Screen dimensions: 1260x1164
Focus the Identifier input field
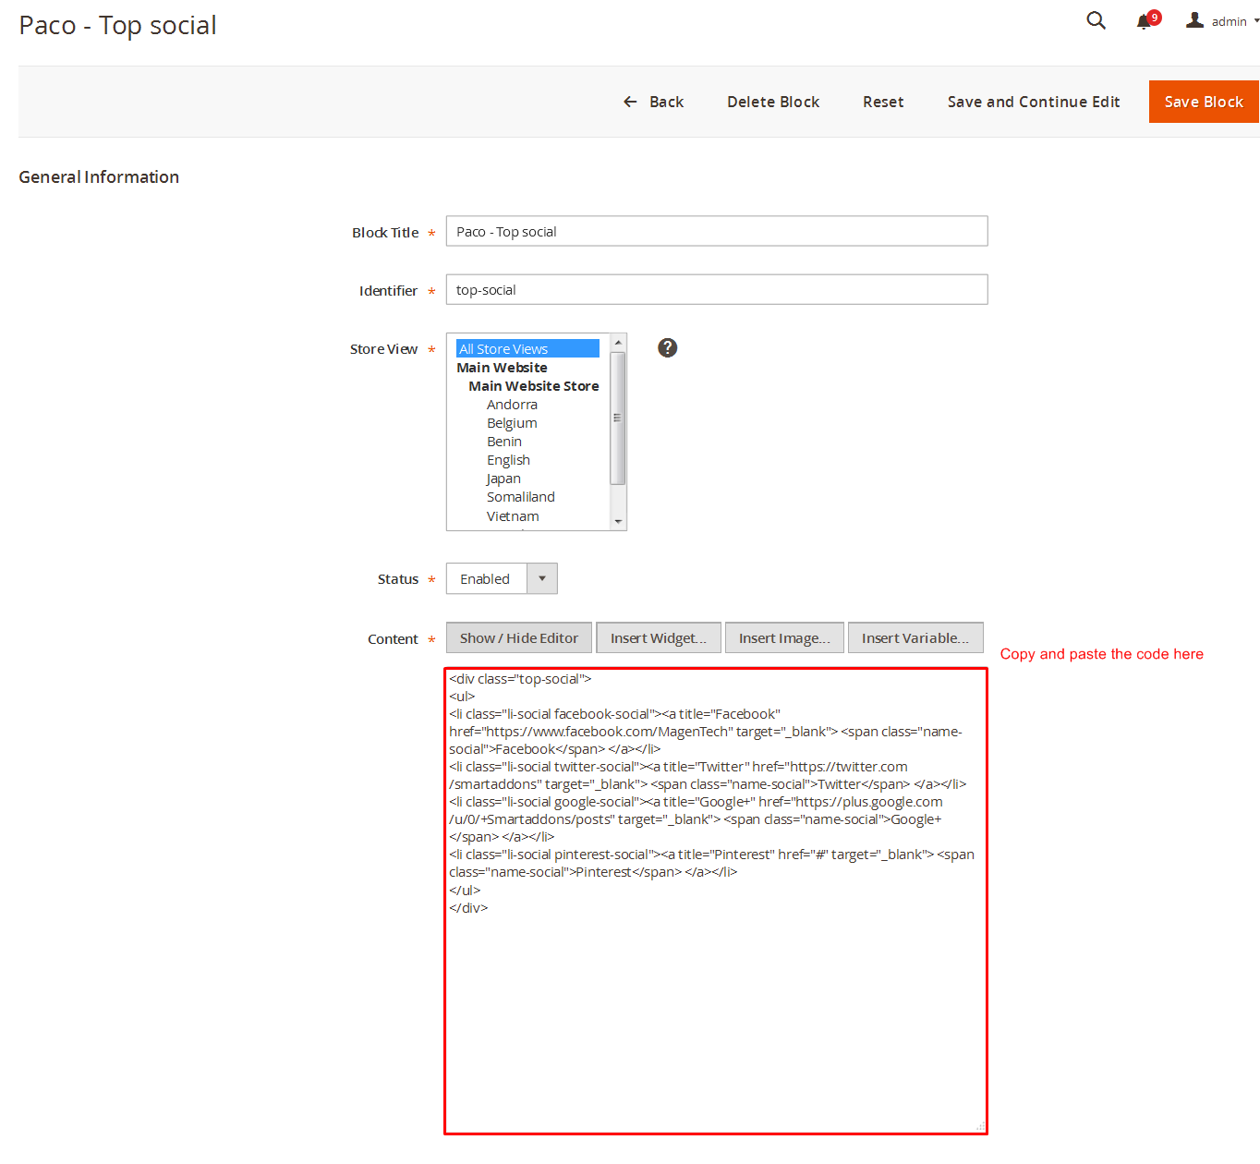[717, 289]
